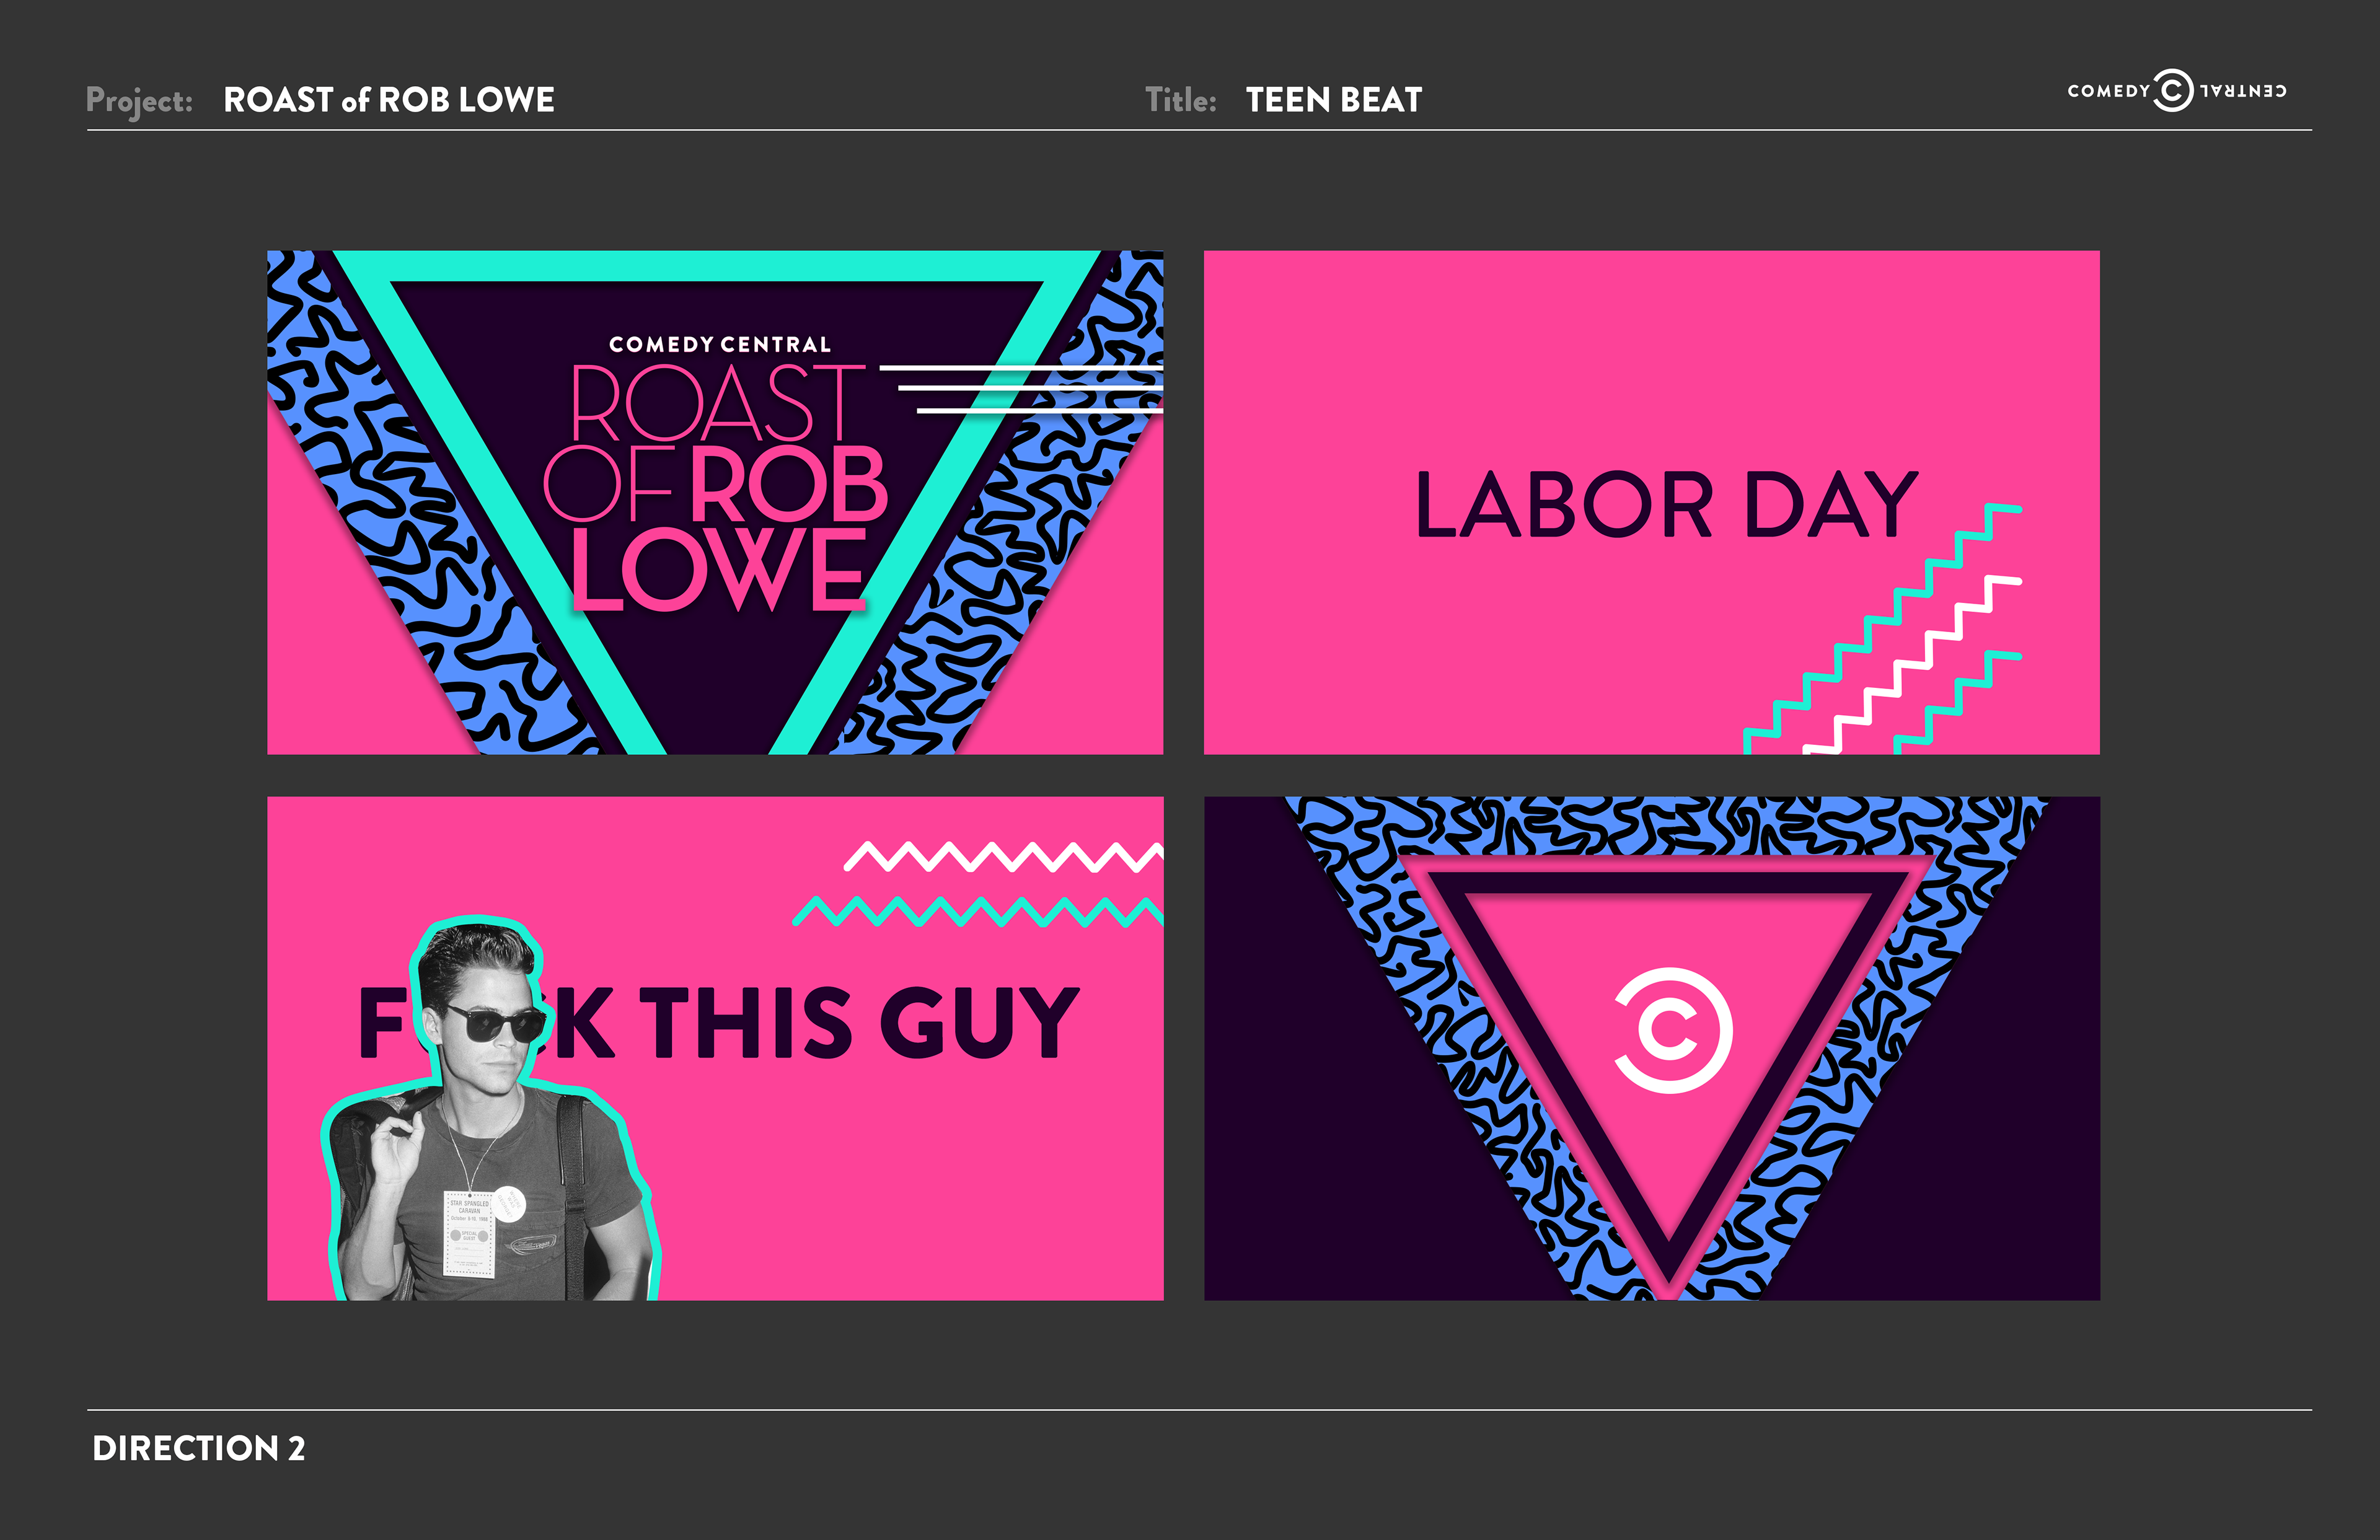Viewport: 2380px width, 1540px height.
Task: Click the 'COMEDY CENTRAL' text above ROAST
Action: coord(720,345)
